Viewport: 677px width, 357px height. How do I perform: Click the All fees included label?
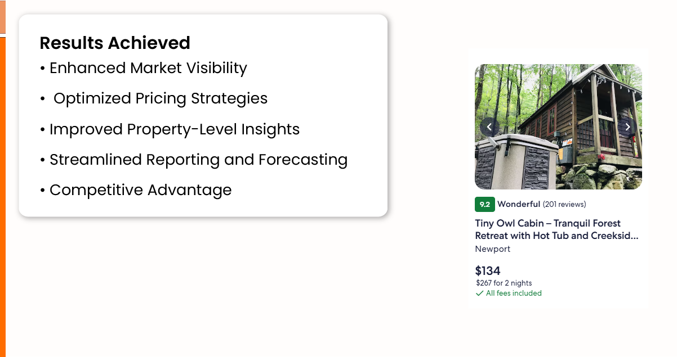pos(514,293)
